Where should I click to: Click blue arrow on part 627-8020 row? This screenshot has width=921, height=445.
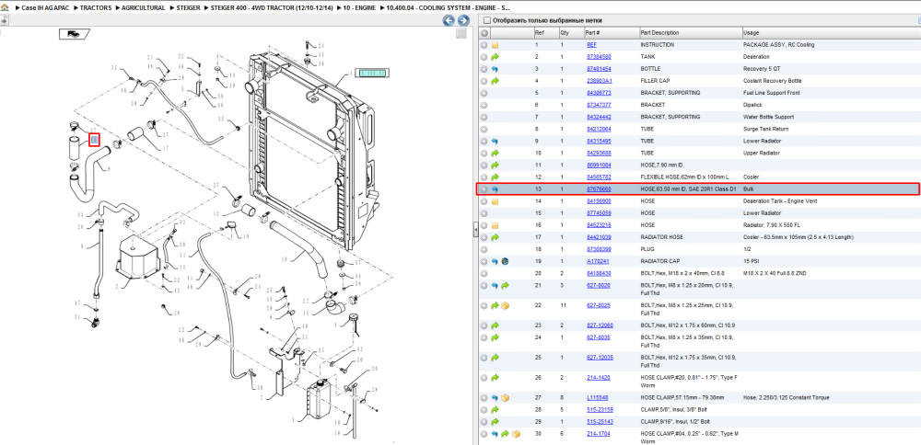(x=495, y=286)
